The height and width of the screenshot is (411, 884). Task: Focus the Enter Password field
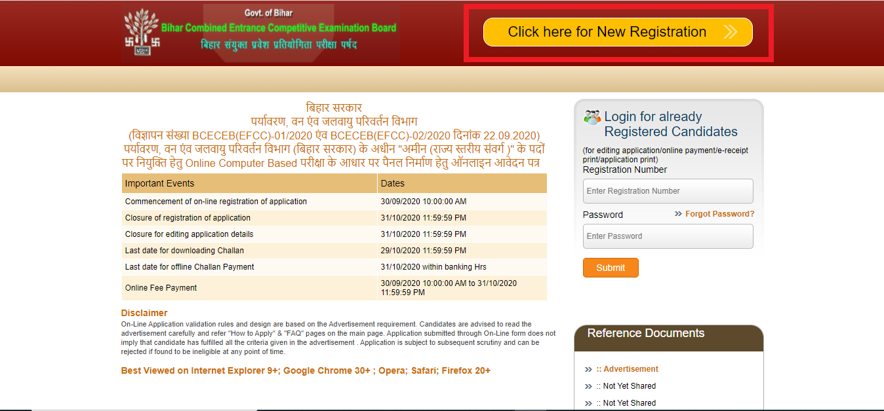(668, 236)
